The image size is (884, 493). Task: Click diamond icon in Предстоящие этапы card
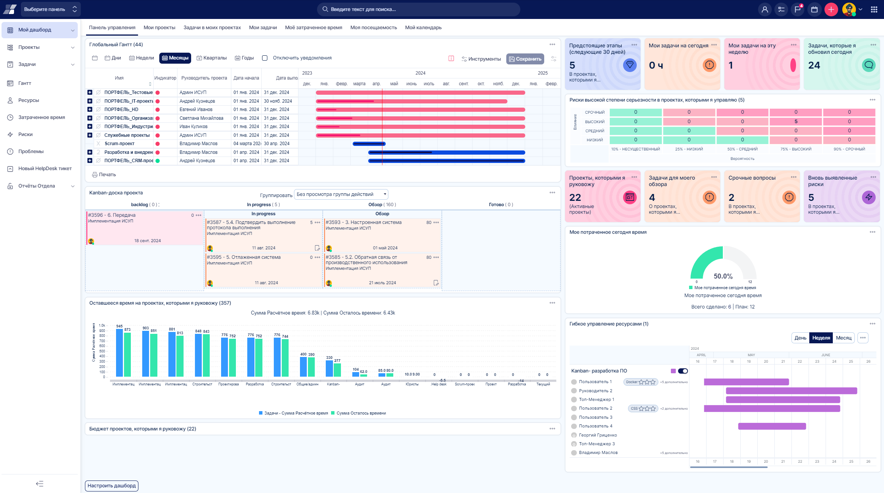coord(630,65)
